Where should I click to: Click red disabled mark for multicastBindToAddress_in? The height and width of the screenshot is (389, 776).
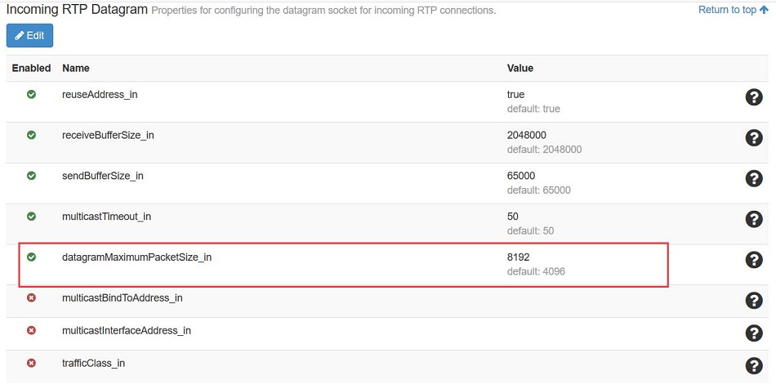point(31,298)
